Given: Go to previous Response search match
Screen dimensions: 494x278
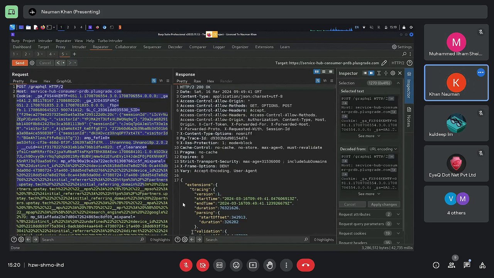Looking at the screenshot, I should click(192, 239).
